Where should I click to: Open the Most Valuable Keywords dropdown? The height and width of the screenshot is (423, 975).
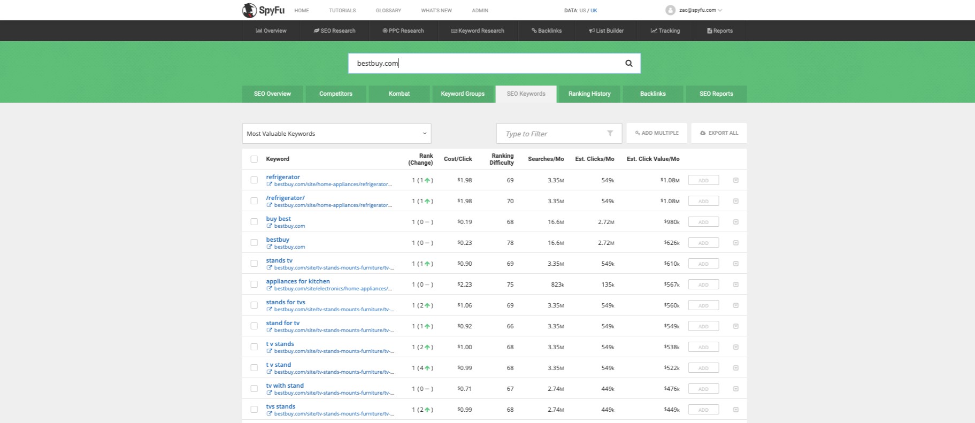point(336,133)
